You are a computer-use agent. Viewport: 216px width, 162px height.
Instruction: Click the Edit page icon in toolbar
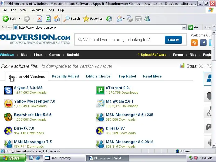[138, 19]
